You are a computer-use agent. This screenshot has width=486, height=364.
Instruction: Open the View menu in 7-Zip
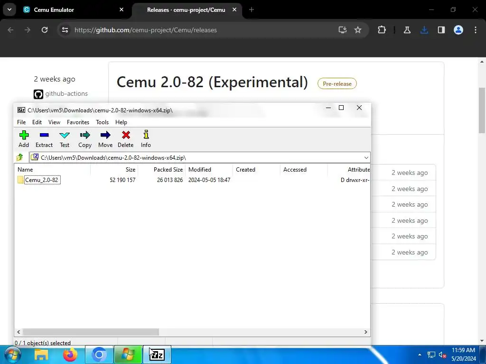click(54, 122)
